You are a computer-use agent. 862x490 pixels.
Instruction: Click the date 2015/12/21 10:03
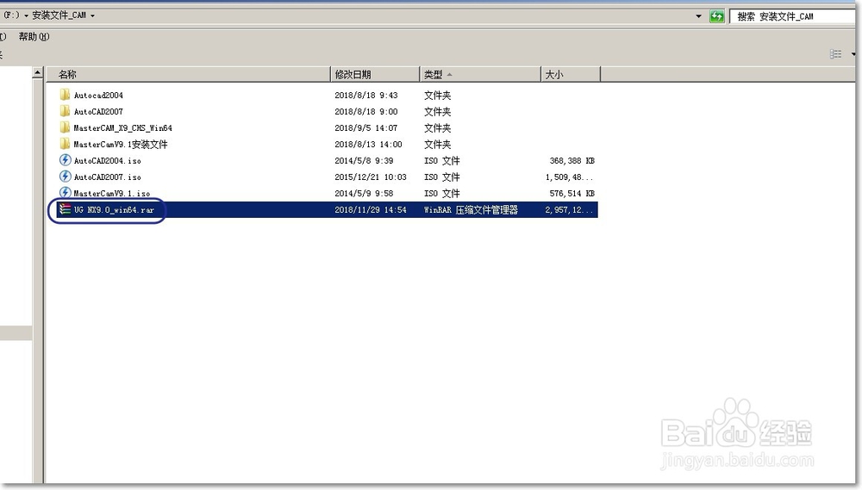point(371,177)
